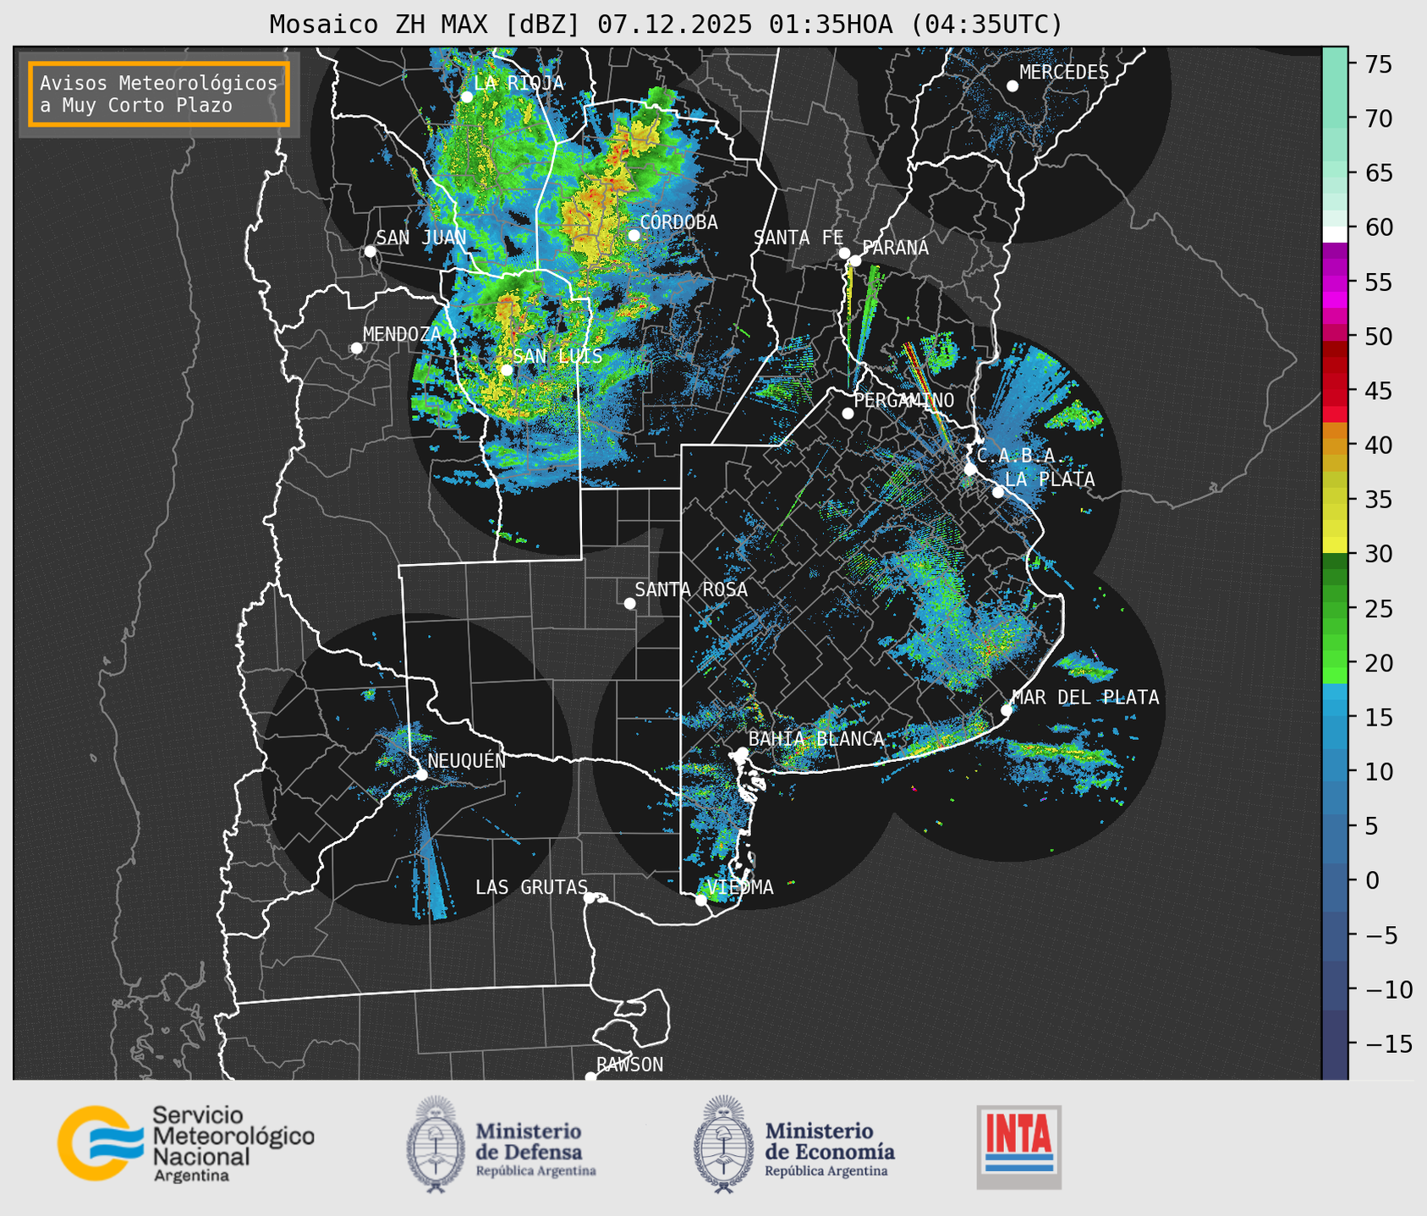Click the SAN LUIS label text

coord(558,356)
